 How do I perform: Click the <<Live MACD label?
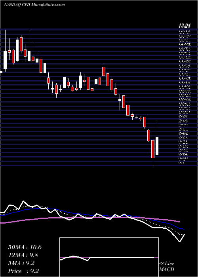(x=167, y=267)
